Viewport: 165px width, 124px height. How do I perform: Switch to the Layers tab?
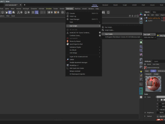(156, 61)
